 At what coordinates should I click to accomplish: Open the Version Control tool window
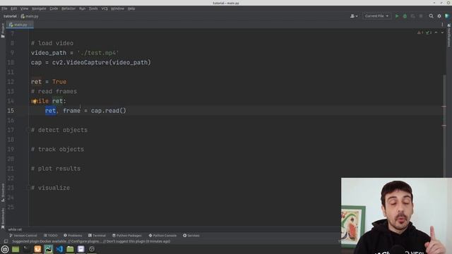(x=23, y=235)
